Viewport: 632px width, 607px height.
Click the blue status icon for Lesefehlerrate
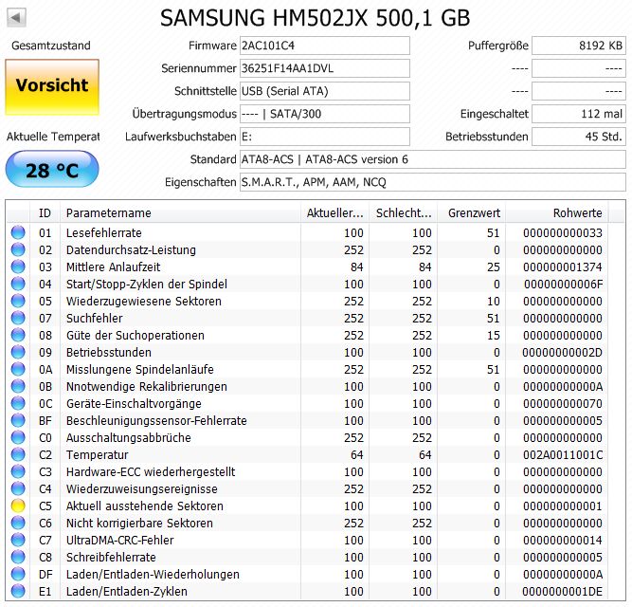tap(18, 232)
